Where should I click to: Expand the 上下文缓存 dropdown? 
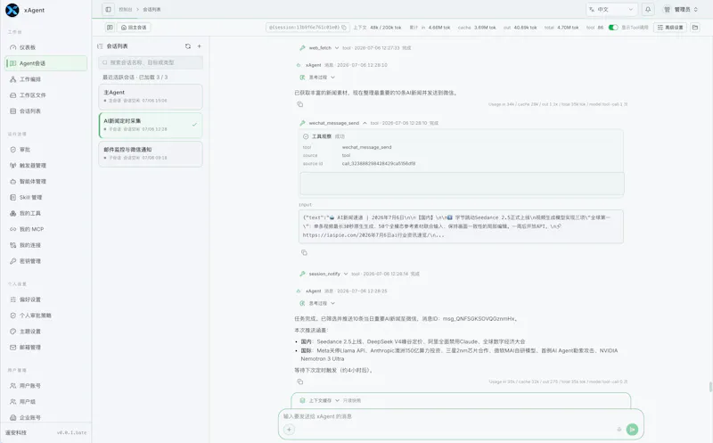(337, 401)
